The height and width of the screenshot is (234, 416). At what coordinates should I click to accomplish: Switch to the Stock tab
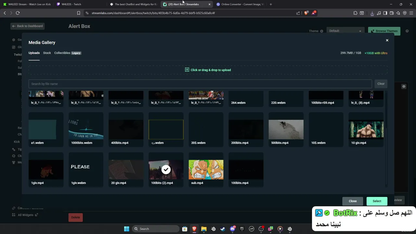47,53
